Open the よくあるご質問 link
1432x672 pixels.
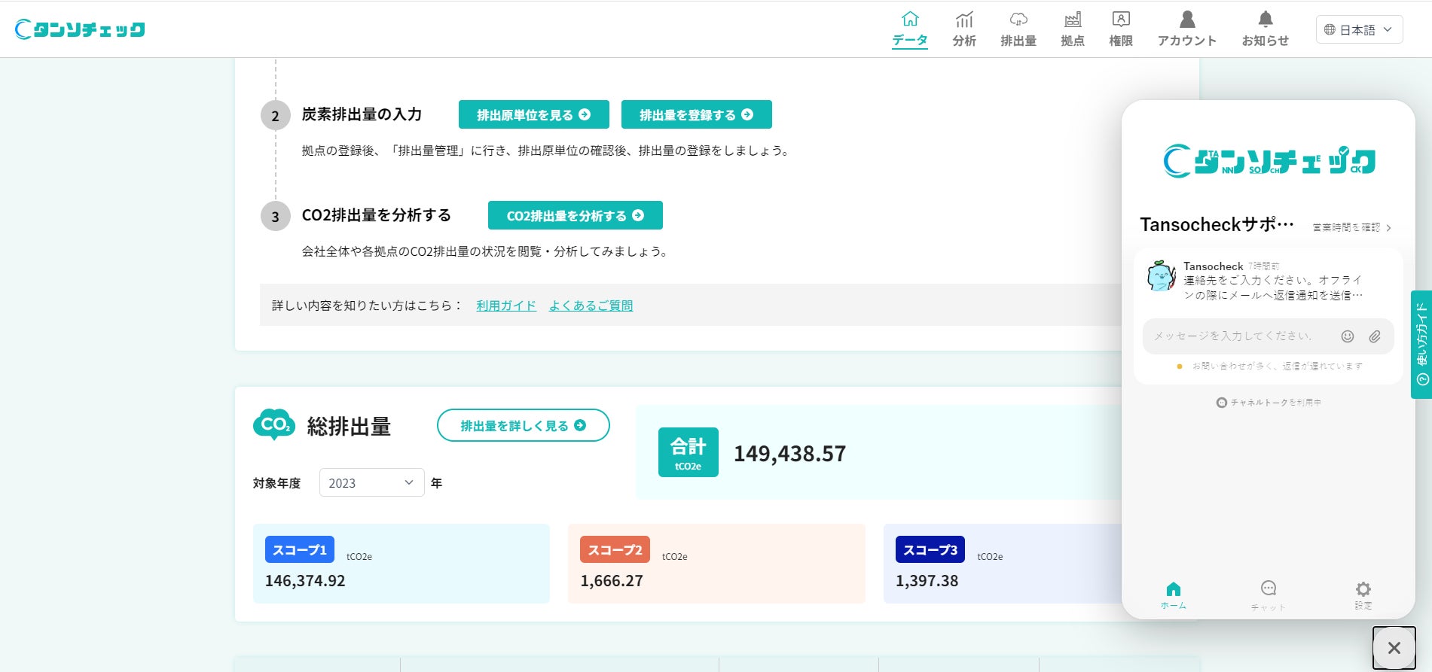point(591,306)
